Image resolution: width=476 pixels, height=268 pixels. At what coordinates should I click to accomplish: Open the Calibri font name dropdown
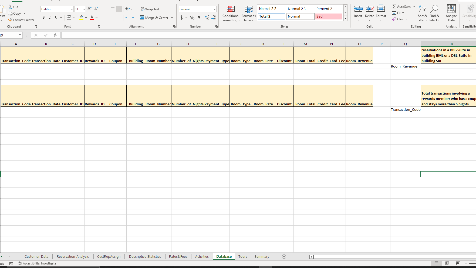[72, 9]
